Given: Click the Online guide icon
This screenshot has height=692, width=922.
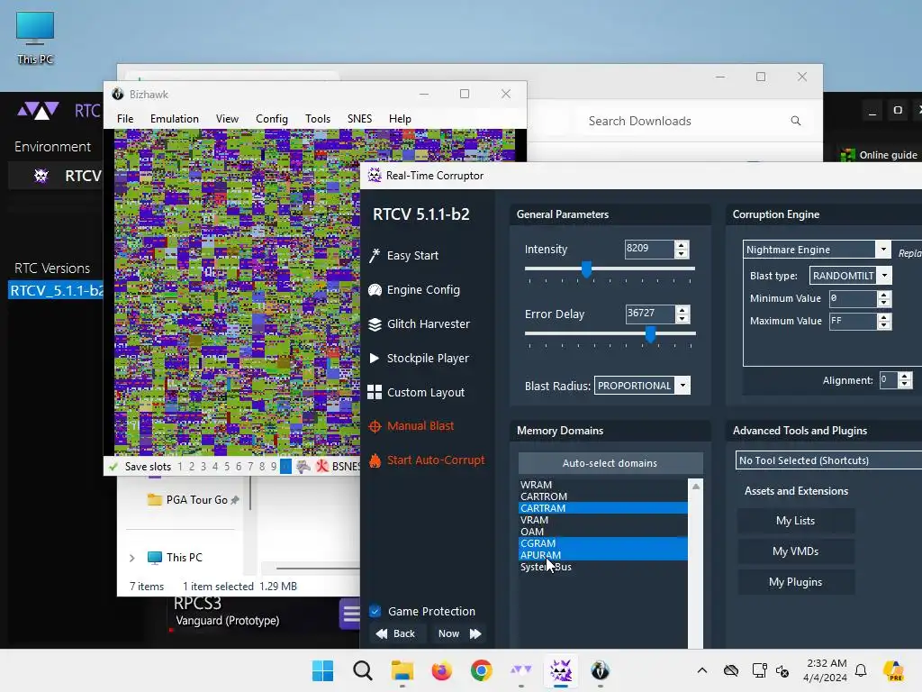Looking at the screenshot, I should tap(847, 155).
